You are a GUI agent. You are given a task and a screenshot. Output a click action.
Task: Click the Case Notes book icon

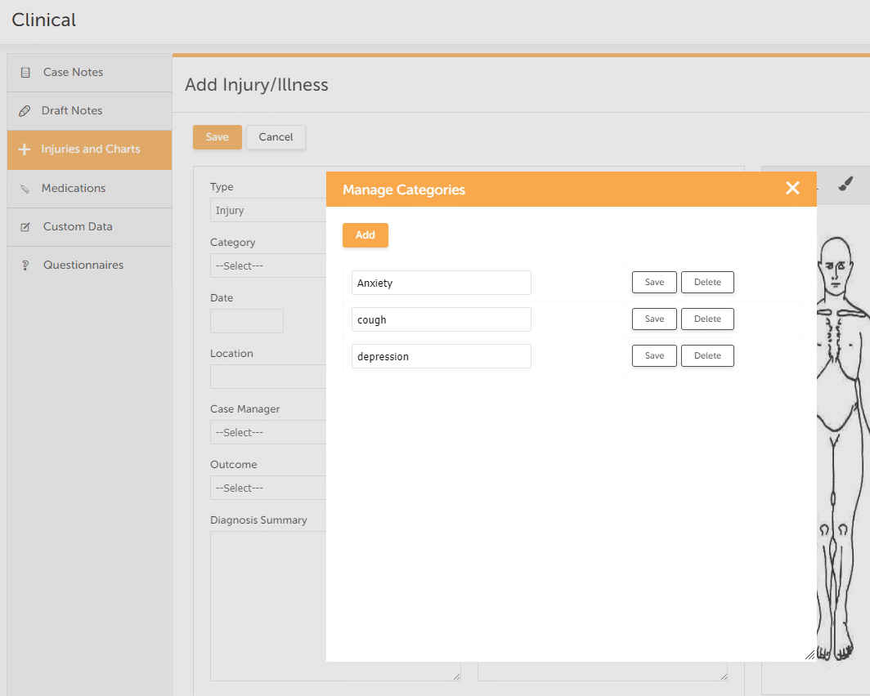click(27, 72)
